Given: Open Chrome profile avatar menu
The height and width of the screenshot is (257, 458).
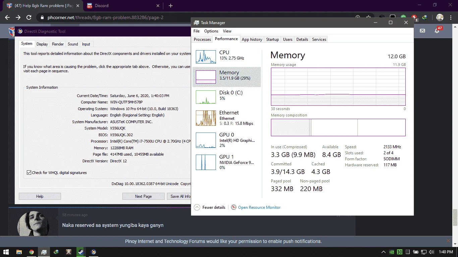Looking at the screenshot, I should [440, 17].
